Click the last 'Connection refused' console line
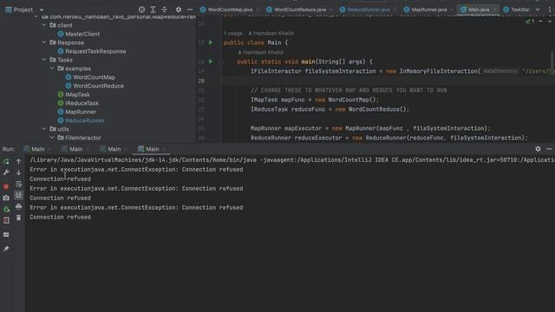Screen dimensions: 555x312 [x=60, y=218]
